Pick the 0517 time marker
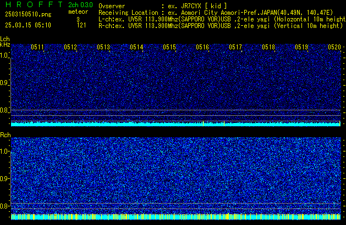 click(x=235, y=47)
